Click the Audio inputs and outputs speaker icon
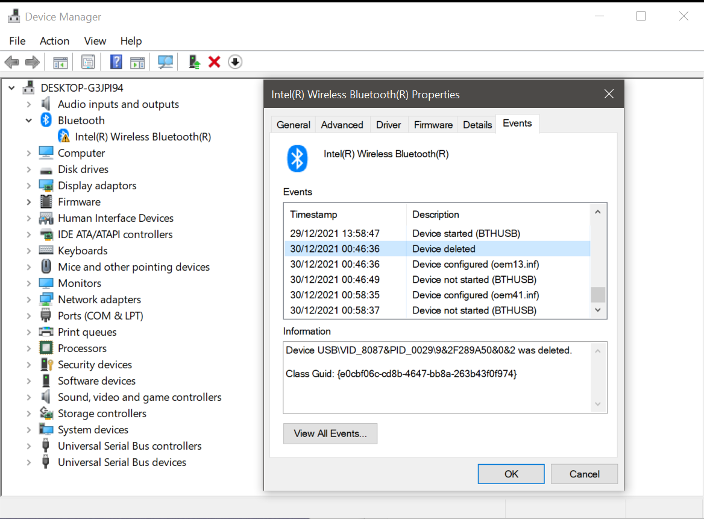Image resolution: width=704 pixels, height=519 pixels. [x=46, y=104]
